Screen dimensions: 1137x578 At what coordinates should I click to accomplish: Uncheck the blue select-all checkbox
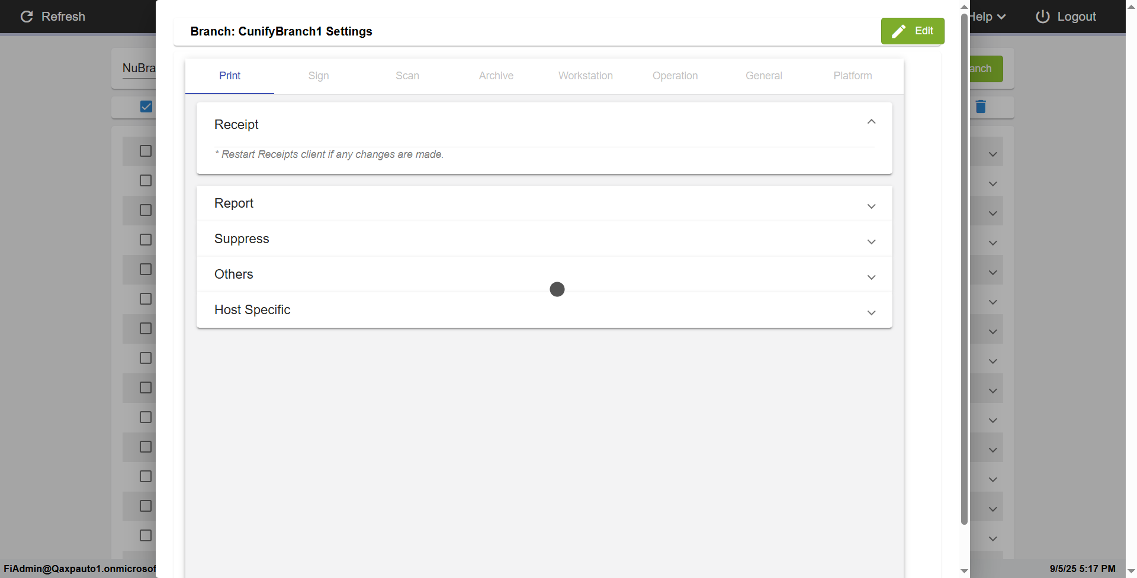tap(146, 106)
